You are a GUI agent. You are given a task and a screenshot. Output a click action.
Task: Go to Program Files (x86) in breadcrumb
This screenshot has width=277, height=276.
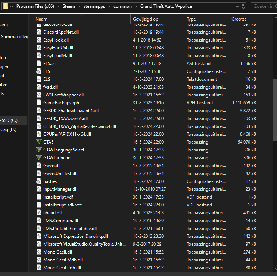pyautogui.click(x=35, y=6)
